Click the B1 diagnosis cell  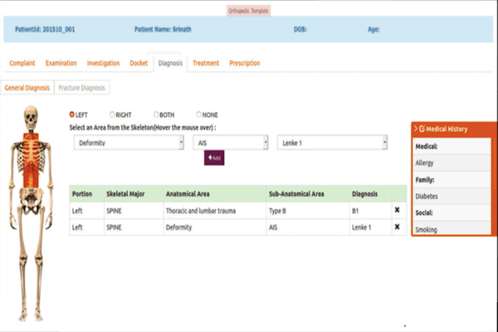[370, 211]
